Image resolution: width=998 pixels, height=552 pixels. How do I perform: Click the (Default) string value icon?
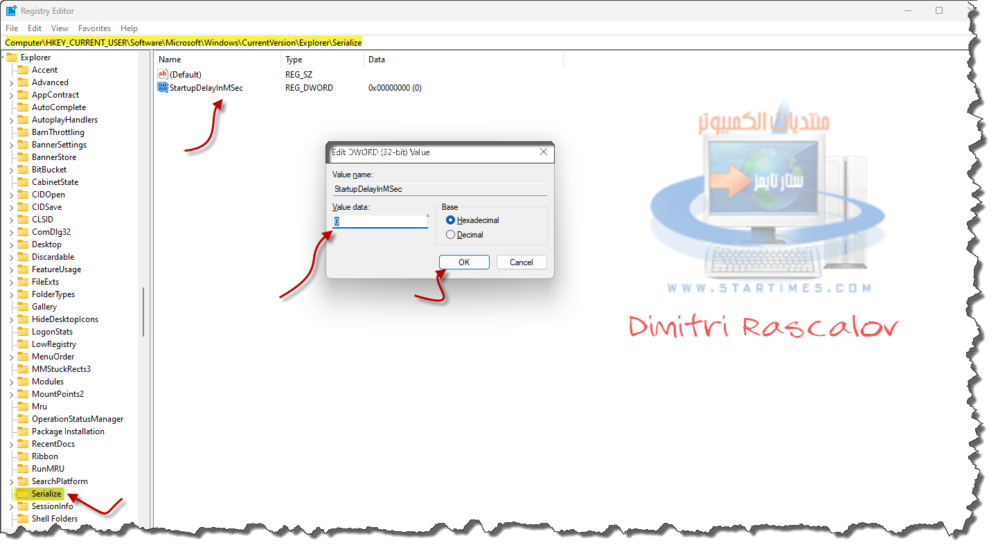coord(163,74)
